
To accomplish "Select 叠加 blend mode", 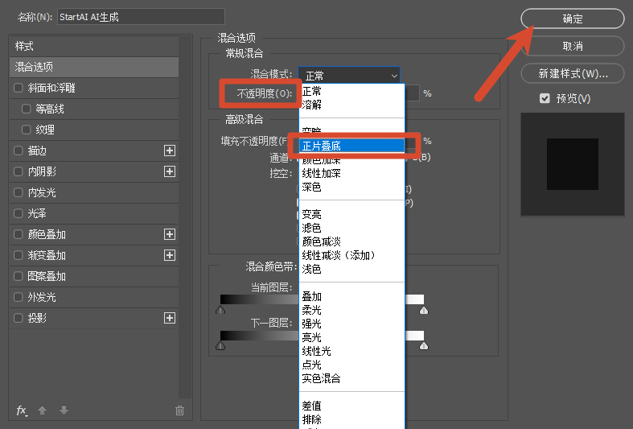I will 351,296.
